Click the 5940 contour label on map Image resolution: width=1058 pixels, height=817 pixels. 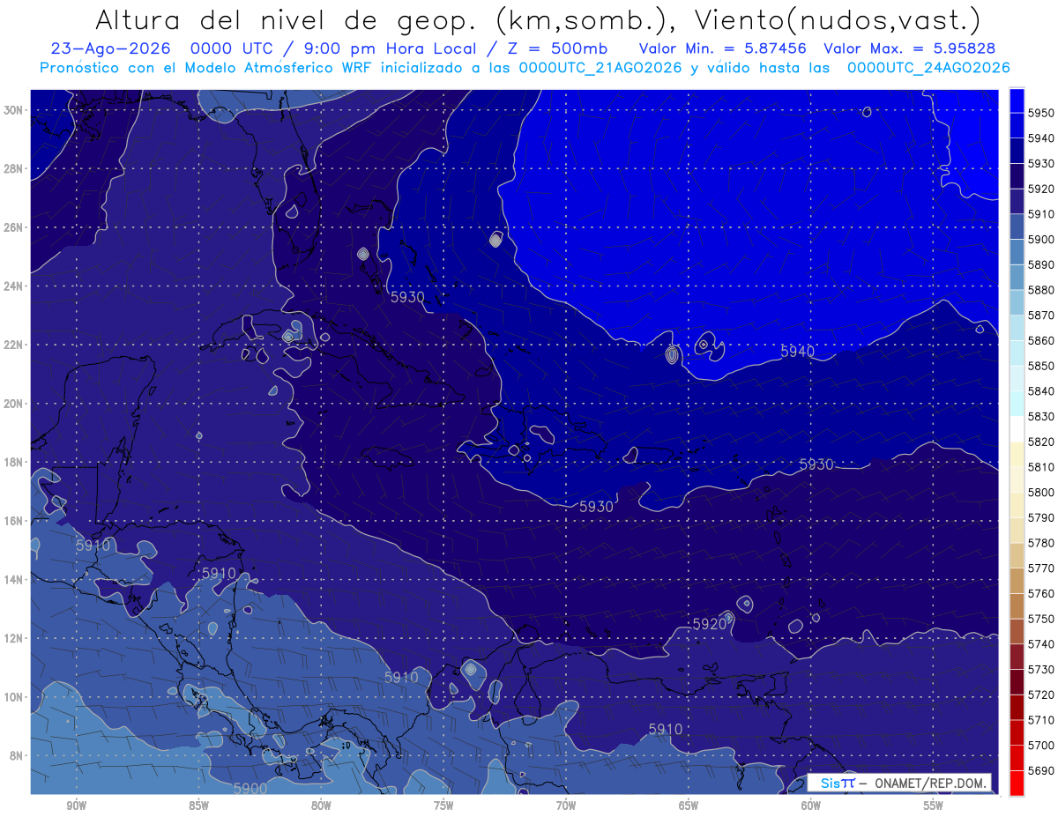(x=797, y=352)
